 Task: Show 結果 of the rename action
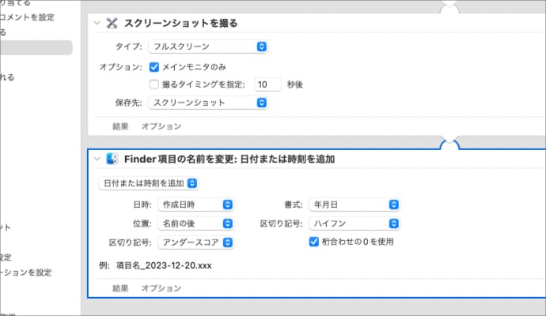122,288
